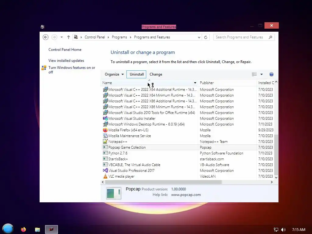Open Name column filter dropdown
Screen dimensions: 312x234
[x=195, y=83]
